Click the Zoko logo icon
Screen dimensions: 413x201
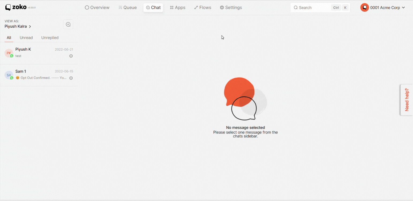(8, 7)
